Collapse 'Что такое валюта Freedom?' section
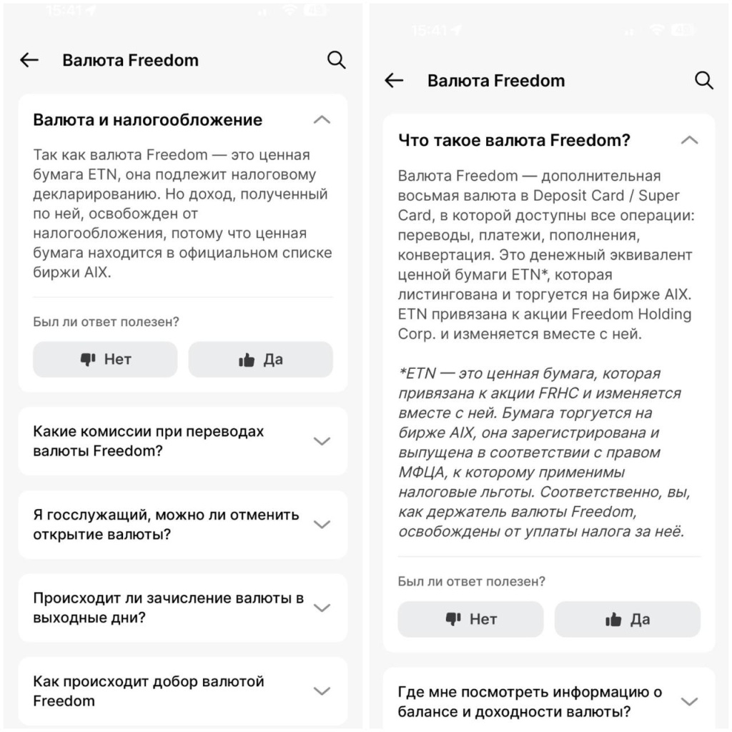This screenshot has height=732, width=732. 690,140
